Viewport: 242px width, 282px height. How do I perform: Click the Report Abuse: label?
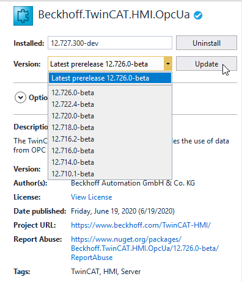click(x=38, y=239)
